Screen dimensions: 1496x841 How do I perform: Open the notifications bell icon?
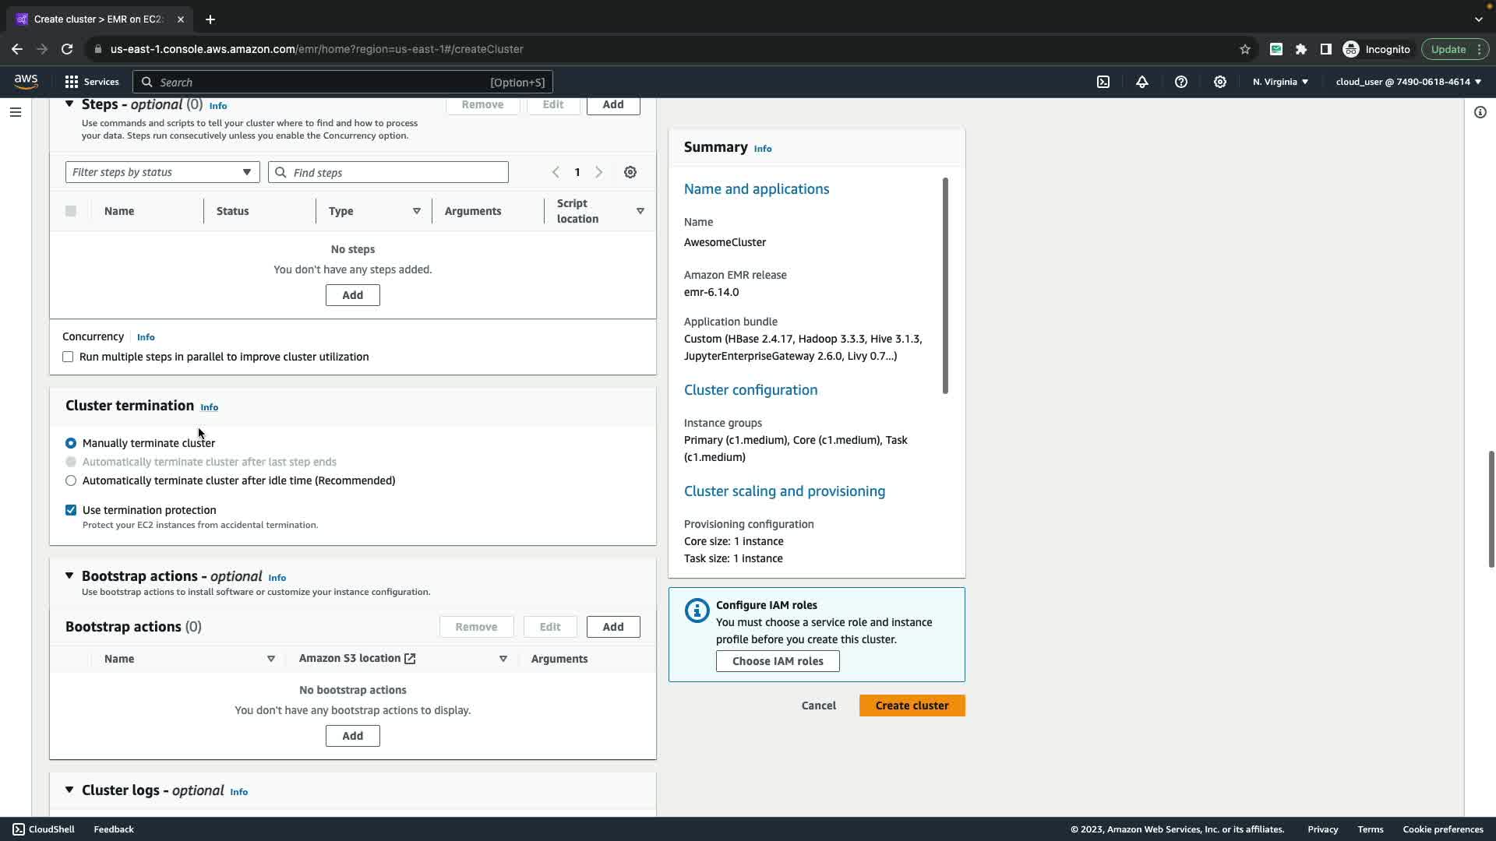(1142, 82)
